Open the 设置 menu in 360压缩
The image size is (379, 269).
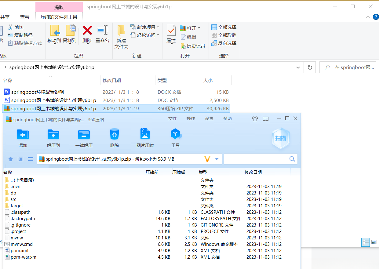[209, 119]
